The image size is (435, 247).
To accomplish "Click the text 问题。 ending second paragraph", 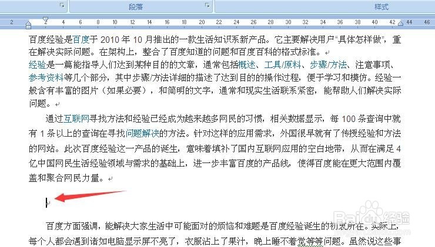I will point(41,104).
